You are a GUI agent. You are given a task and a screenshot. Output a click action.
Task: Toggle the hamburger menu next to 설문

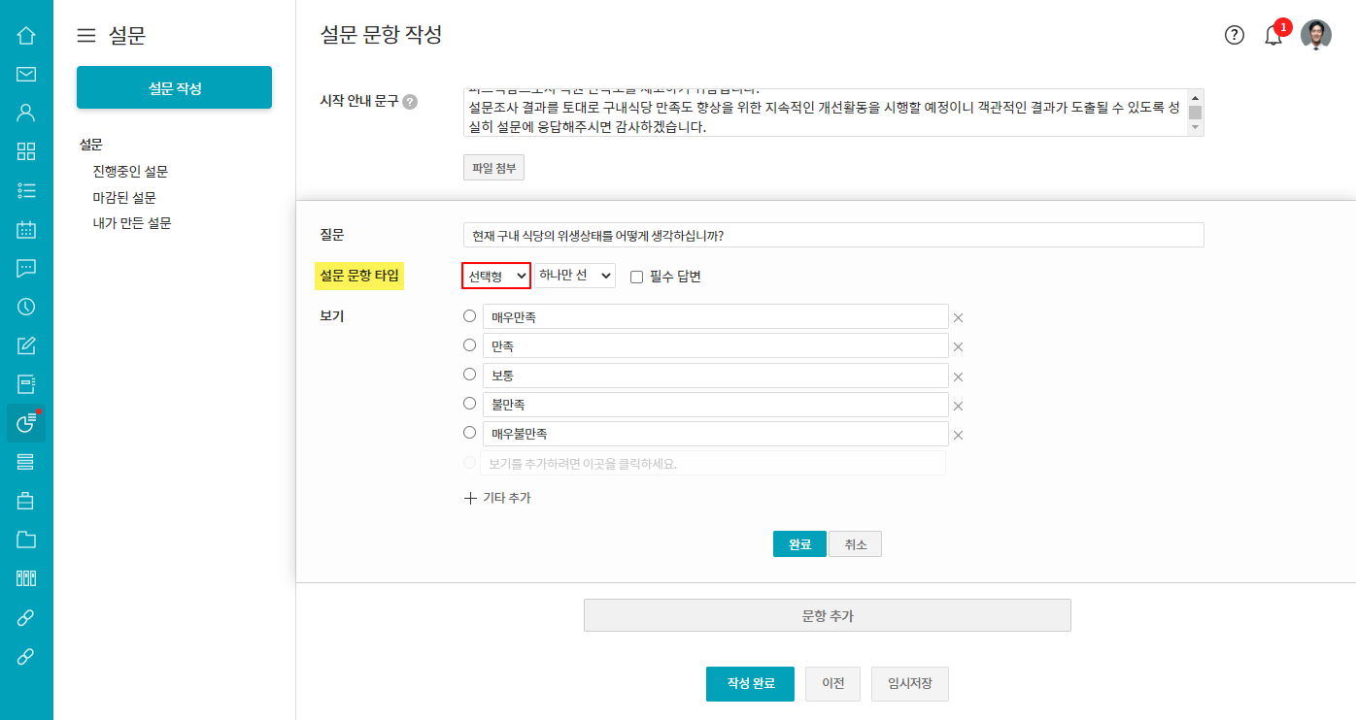pos(86,36)
